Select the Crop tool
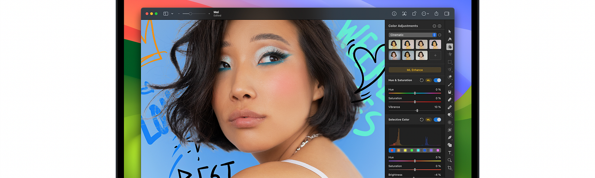The height and width of the screenshot is (178, 595). pos(450,168)
